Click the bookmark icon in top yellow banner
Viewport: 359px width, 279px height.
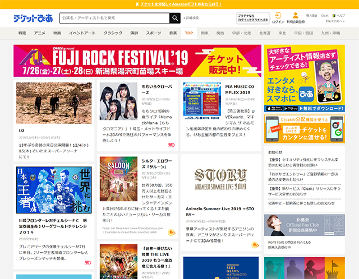tap(137, 4)
